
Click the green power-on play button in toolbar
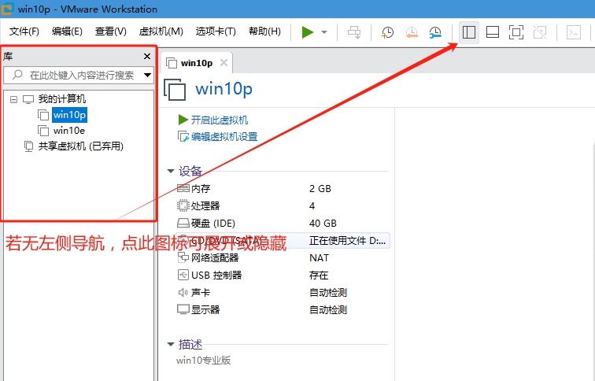pyautogui.click(x=308, y=32)
